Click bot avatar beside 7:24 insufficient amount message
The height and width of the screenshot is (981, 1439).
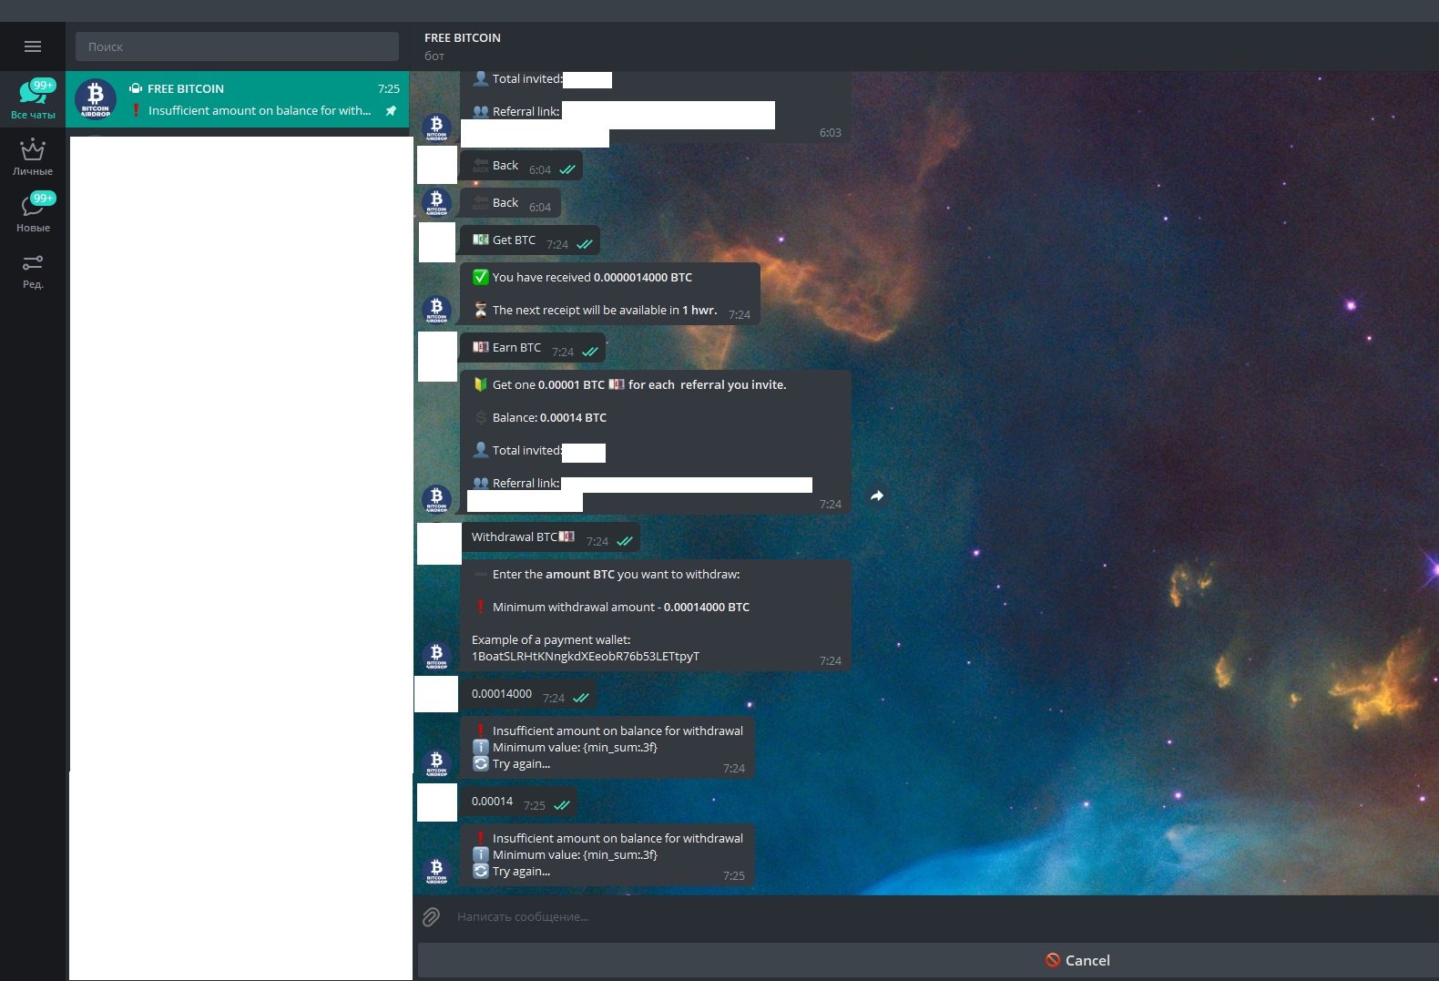point(436,763)
